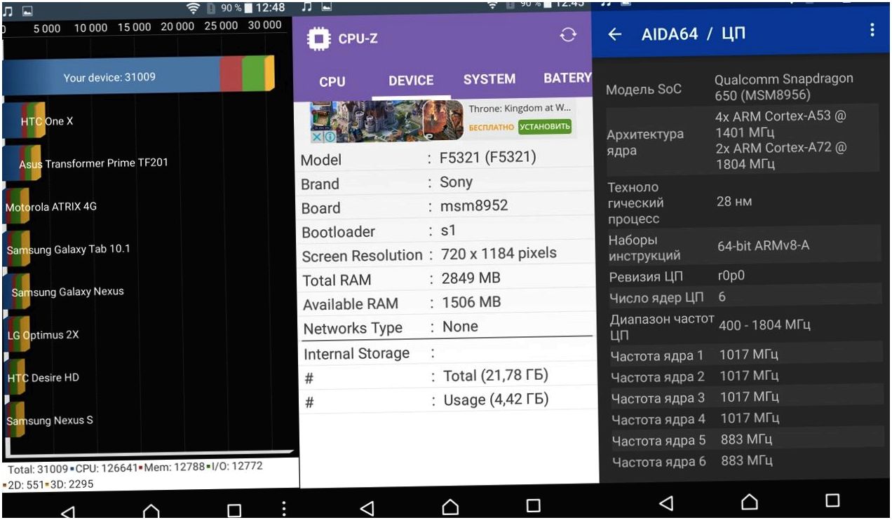
Task: Select the DEVICE tab in CPU-Z
Action: [411, 81]
